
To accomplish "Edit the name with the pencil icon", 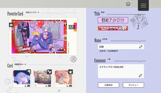I will [141, 47].
